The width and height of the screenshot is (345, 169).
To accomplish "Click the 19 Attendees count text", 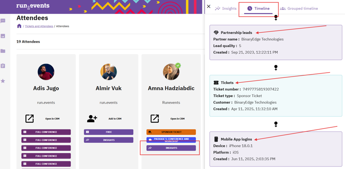I will [28, 42].
